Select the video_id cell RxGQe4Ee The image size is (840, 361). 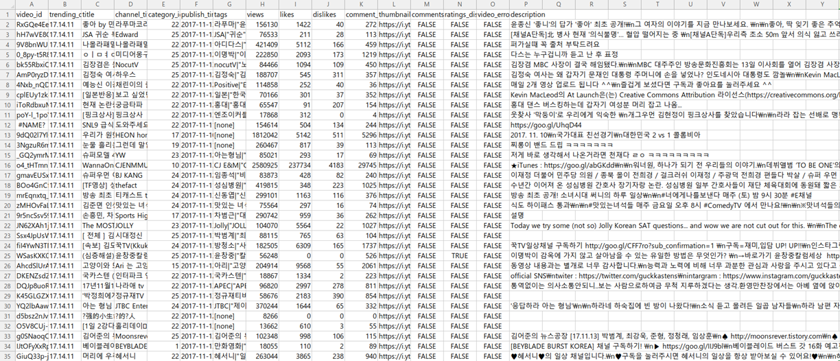coord(32,25)
